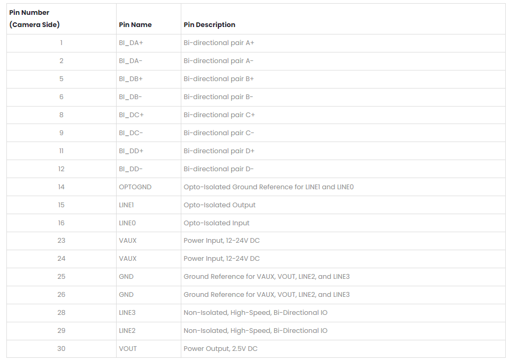Image resolution: width=510 pixels, height=361 pixels.
Task: Click the "Bi-directional pair C-" description
Action: point(218,133)
